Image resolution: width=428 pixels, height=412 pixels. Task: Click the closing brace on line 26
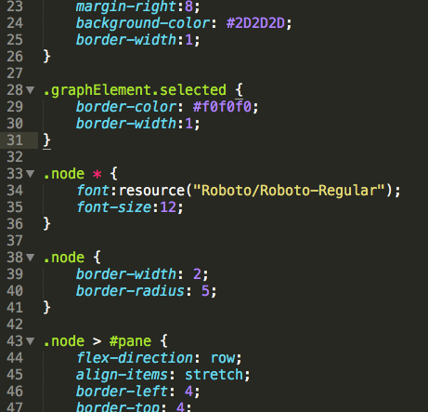(x=46, y=57)
